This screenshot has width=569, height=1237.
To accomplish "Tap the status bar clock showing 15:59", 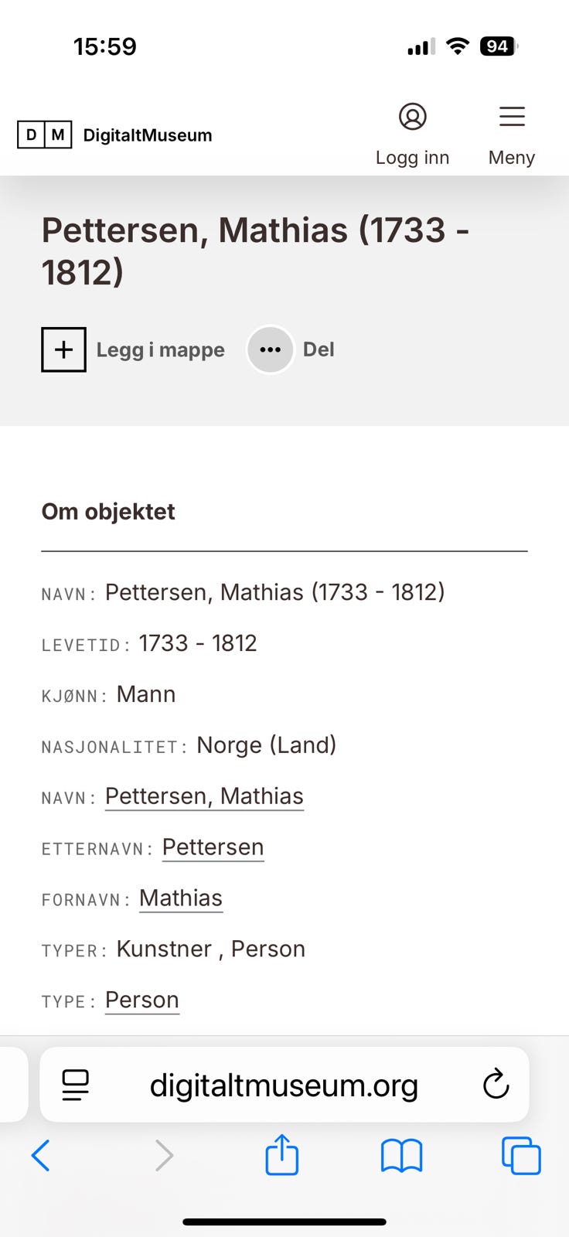I will (105, 46).
